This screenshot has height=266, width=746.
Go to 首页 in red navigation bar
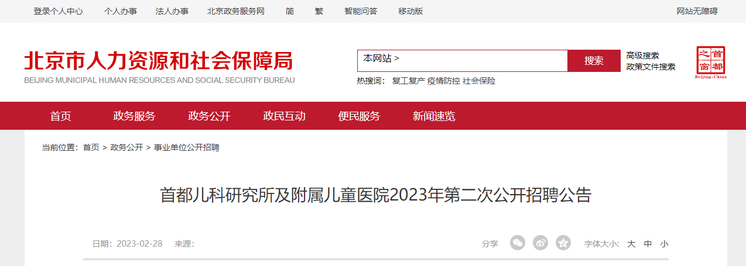click(x=60, y=116)
